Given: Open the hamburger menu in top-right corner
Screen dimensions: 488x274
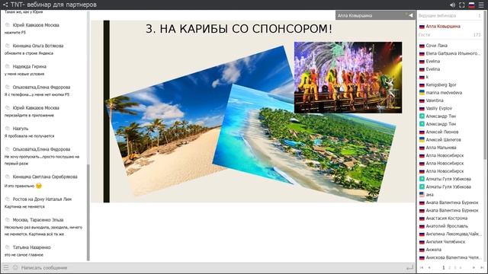Looking at the screenshot, I should [481, 5].
